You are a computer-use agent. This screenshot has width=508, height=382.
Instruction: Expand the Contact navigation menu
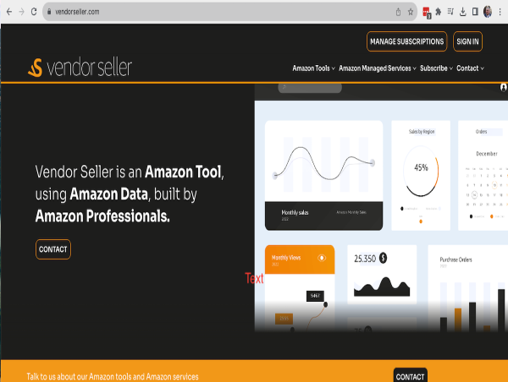470,68
